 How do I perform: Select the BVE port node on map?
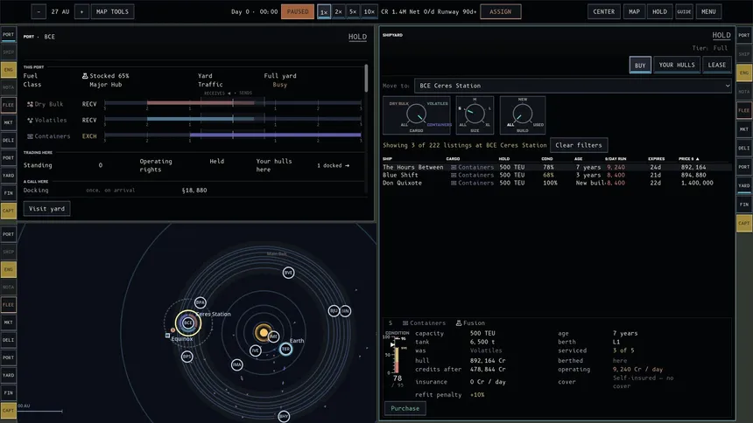click(x=288, y=273)
